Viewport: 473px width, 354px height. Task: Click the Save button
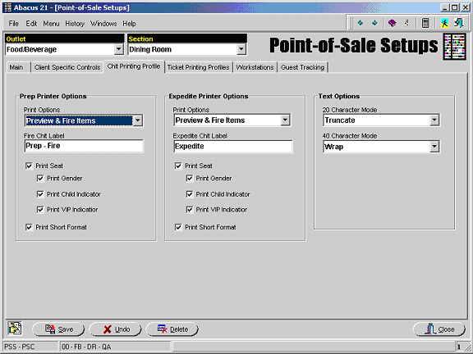click(58, 329)
